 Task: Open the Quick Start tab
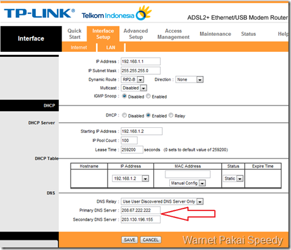(x=74, y=34)
